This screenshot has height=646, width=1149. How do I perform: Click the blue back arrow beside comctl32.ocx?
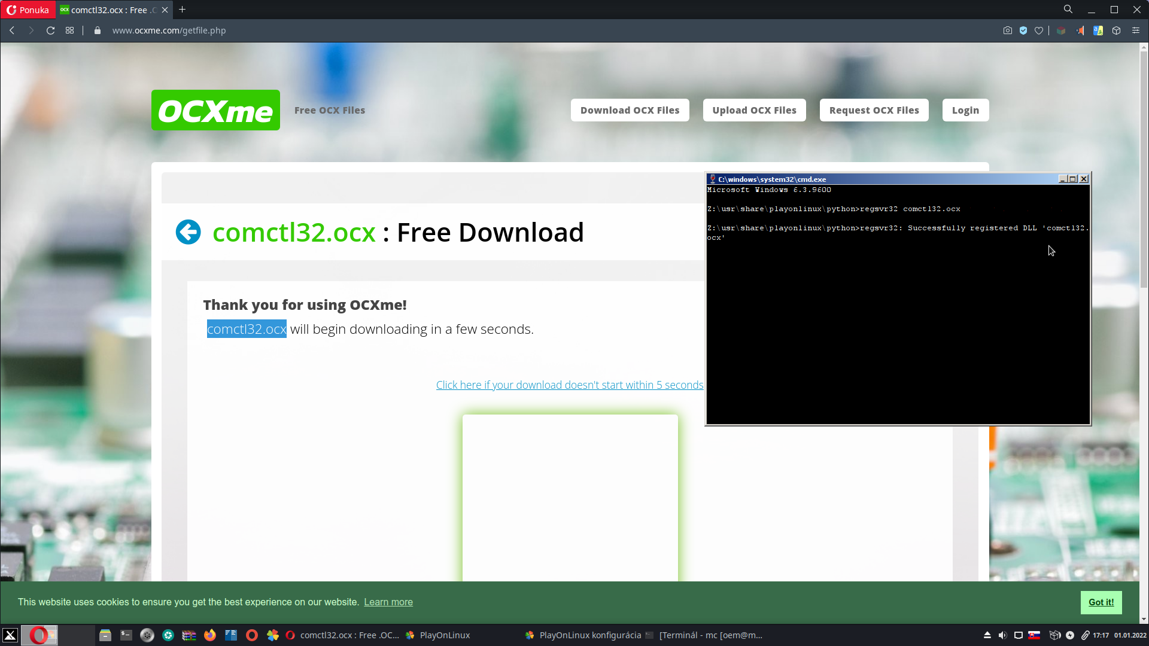click(188, 232)
